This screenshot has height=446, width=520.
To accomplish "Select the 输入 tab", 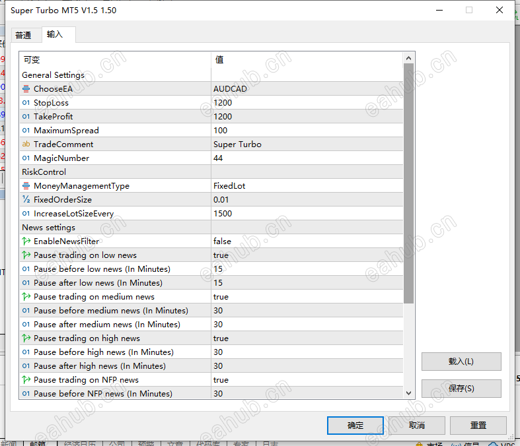I will coord(59,34).
